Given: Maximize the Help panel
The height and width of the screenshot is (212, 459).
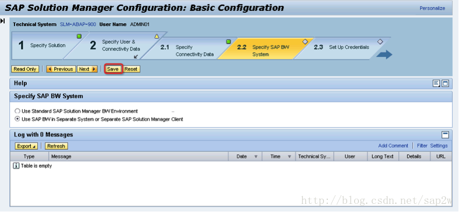Looking at the screenshot, I should pos(445,84).
